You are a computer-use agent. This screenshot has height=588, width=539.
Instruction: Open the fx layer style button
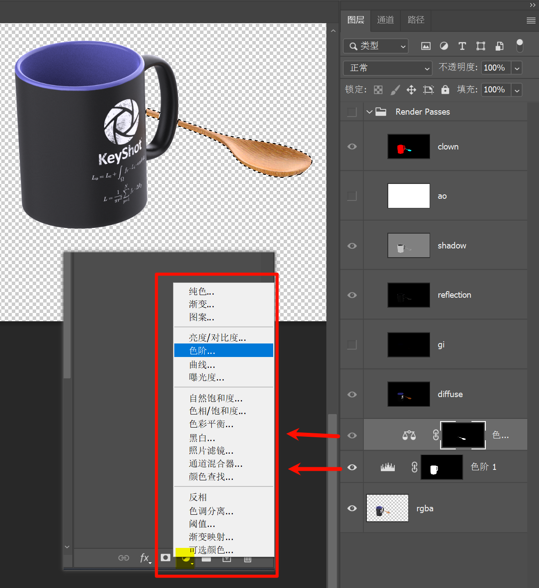pos(145,558)
